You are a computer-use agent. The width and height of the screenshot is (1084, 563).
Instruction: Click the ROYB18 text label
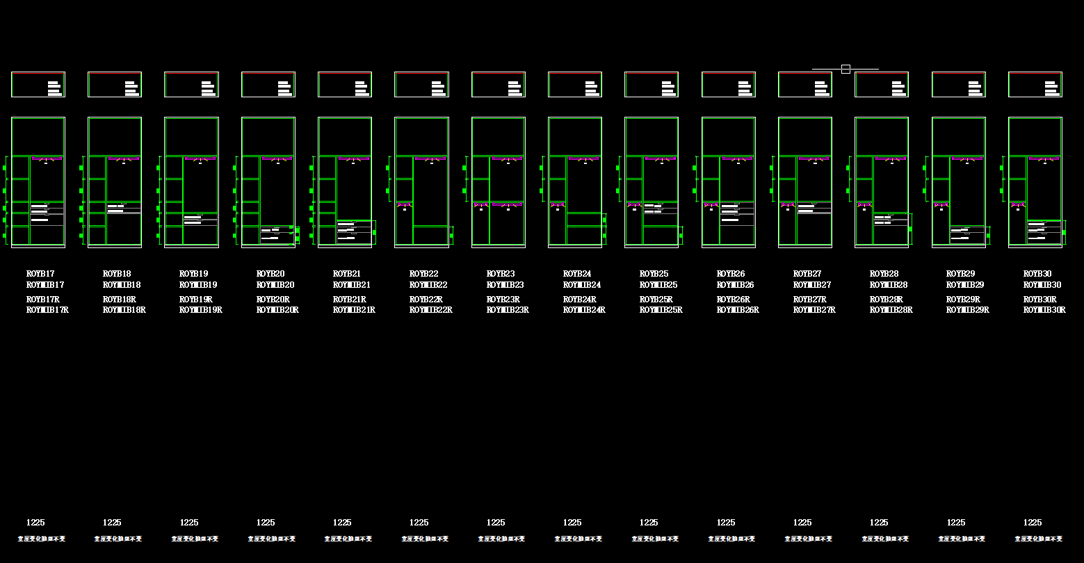point(117,274)
